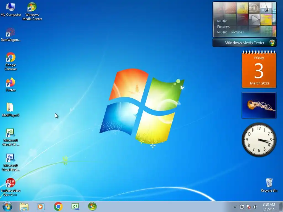Select the Firefox desktop shortcut

11,84
